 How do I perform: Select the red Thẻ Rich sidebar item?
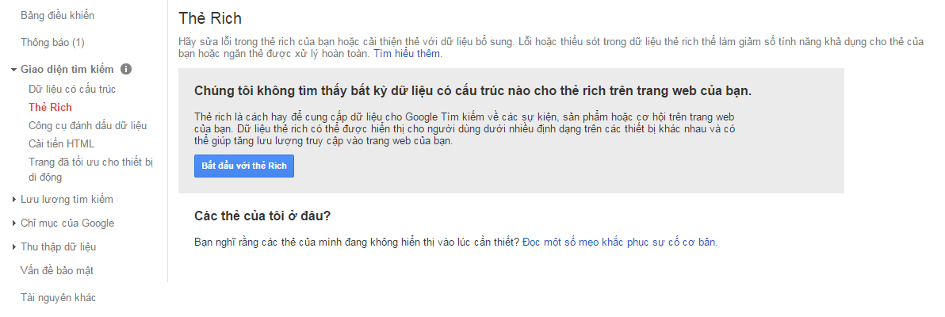point(50,107)
